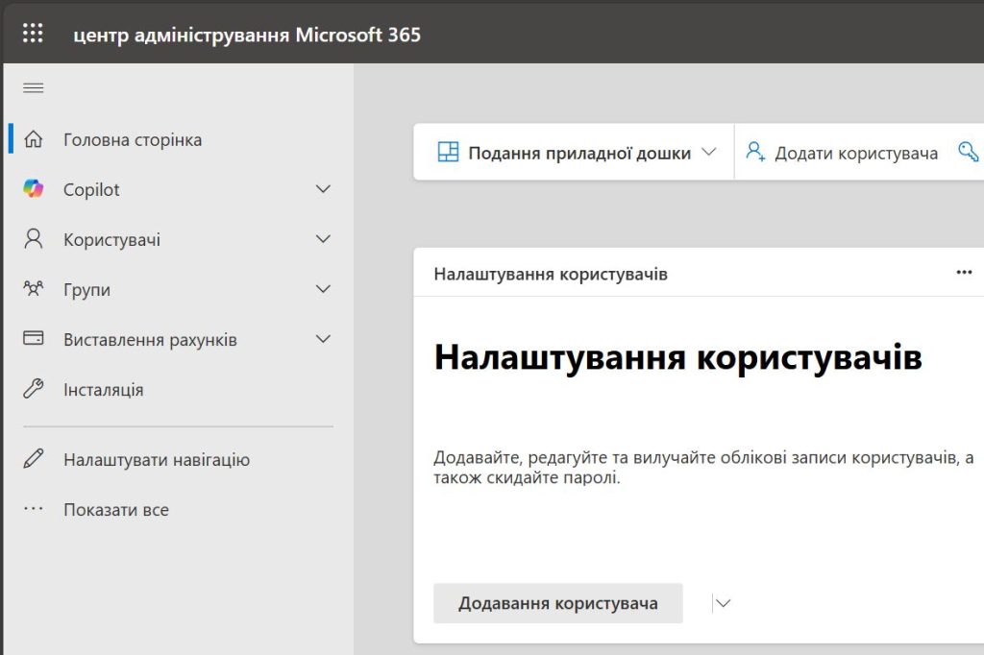Click the large Налаштування користувачів heading

(677, 357)
